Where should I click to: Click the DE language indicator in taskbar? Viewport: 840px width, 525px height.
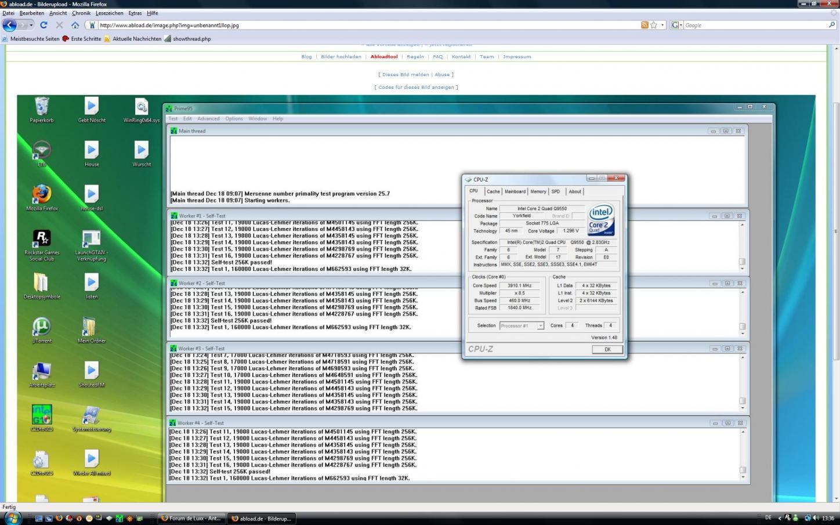pos(768,518)
